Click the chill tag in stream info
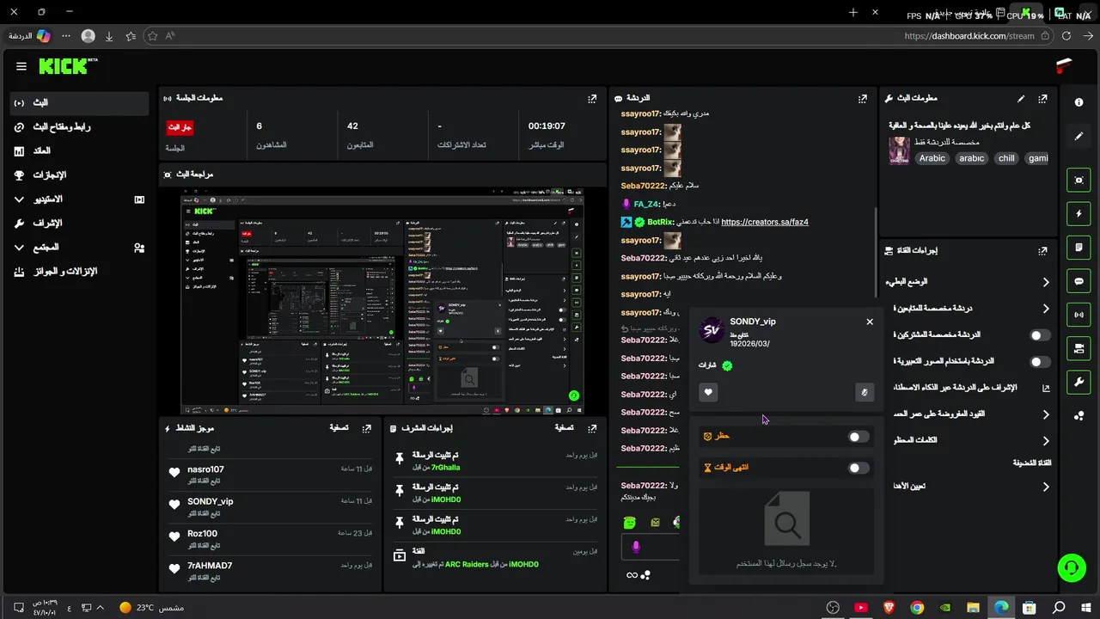Screen dimensions: 1100x619 pyautogui.click(x=1006, y=158)
